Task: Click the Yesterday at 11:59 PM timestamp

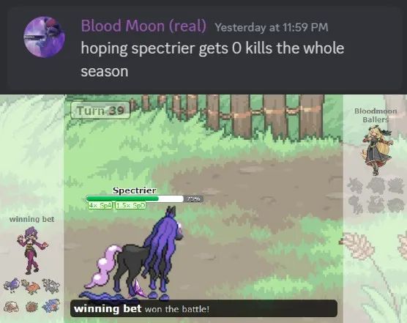Action: pyautogui.click(x=272, y=27)
